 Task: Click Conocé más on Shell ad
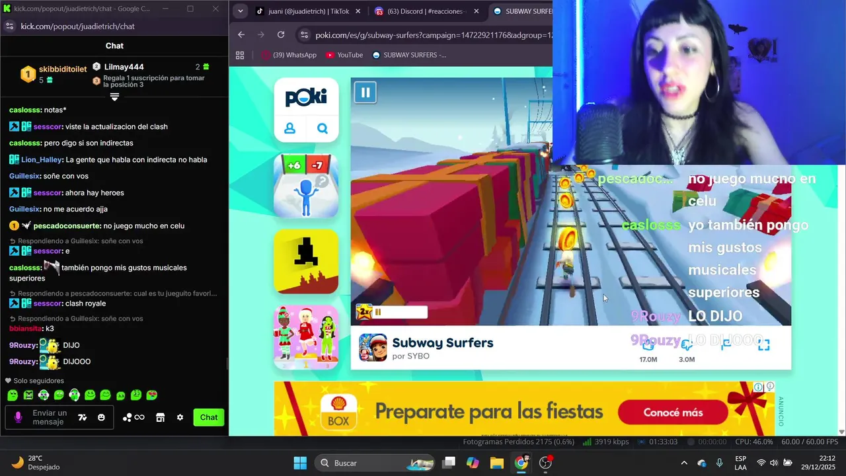(673, 413)
